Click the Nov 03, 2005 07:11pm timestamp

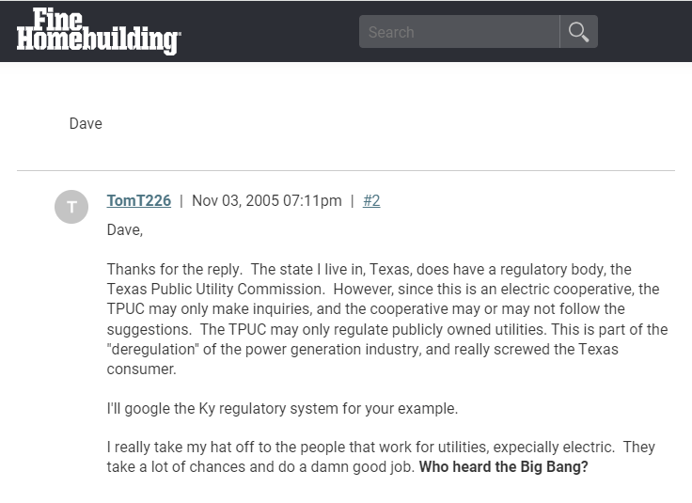[x=266, y=200]
